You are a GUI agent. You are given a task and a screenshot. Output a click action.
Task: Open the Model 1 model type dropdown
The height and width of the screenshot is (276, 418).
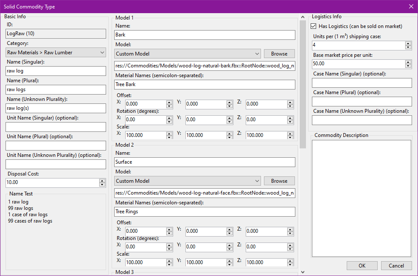pyautogui.click(x=188, y=54)
